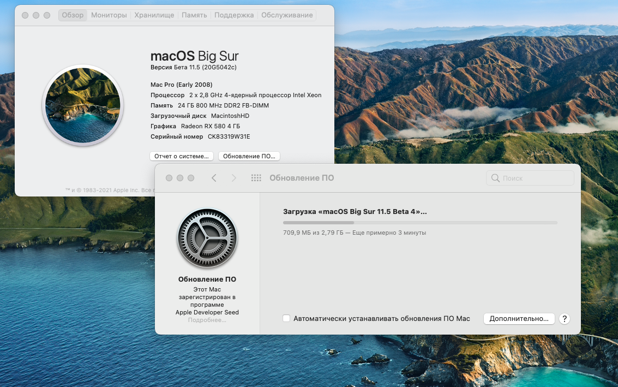Focus the Поиск search field

click(x=530, y=178)
